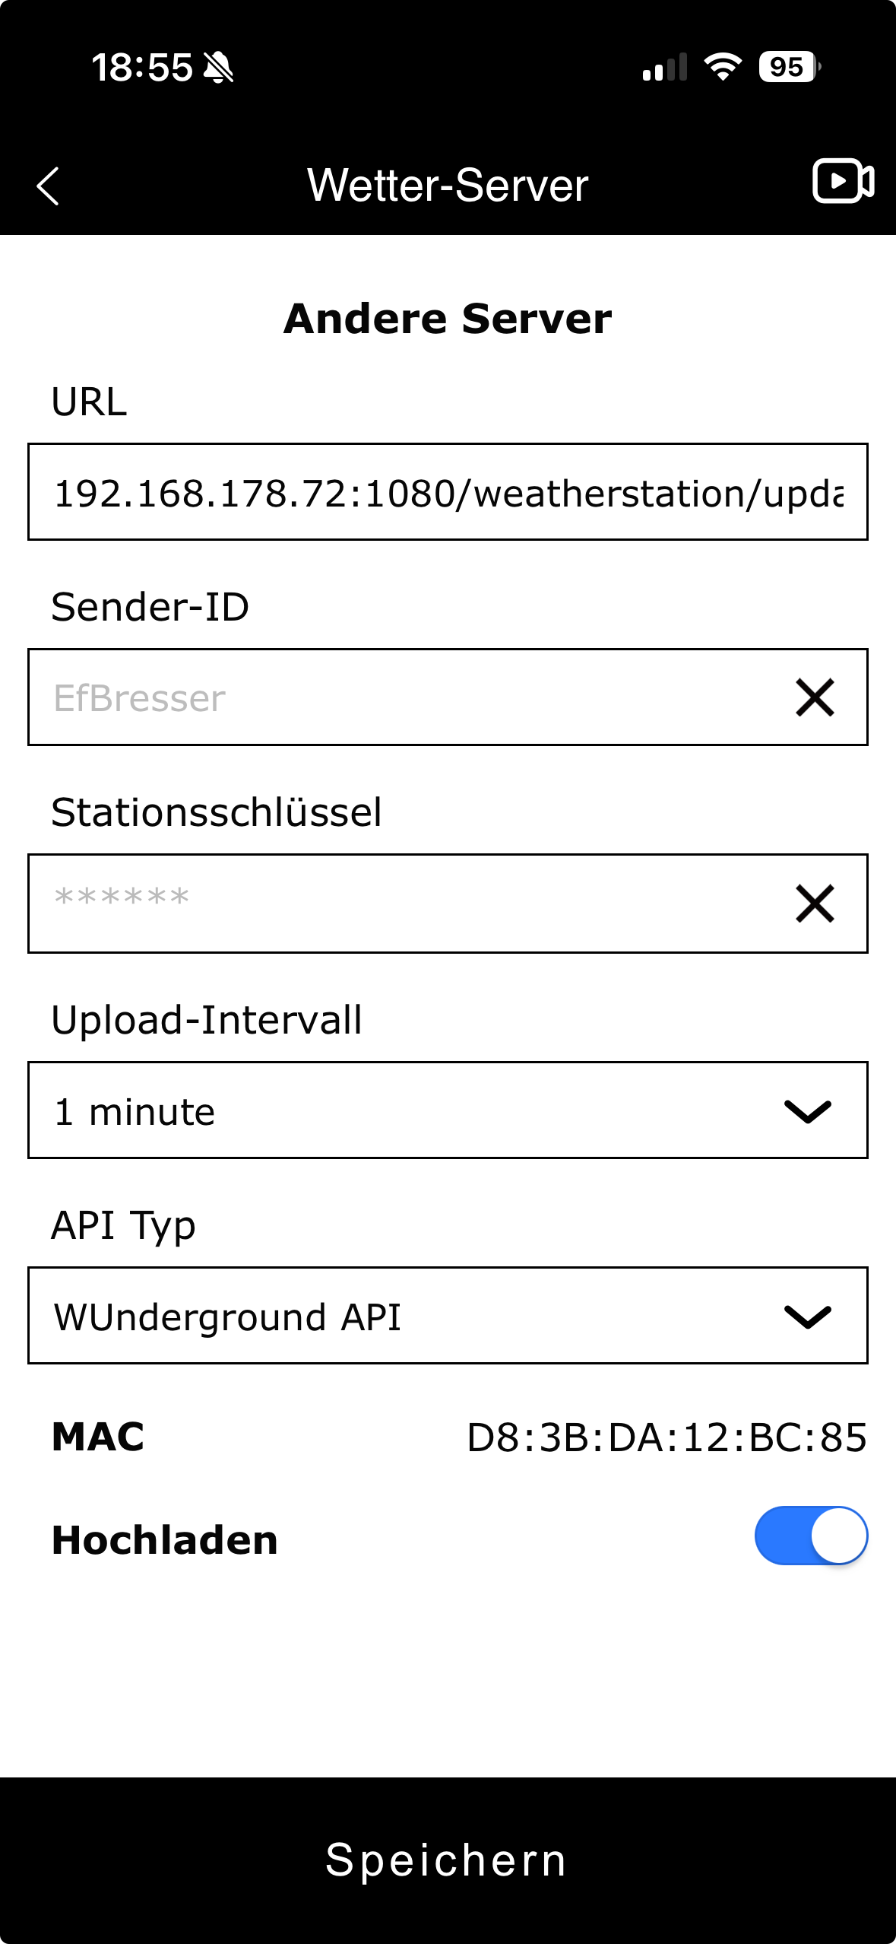Tap the Wi-Fi status icon
The image size is (896, 1944).
[723, 67]
